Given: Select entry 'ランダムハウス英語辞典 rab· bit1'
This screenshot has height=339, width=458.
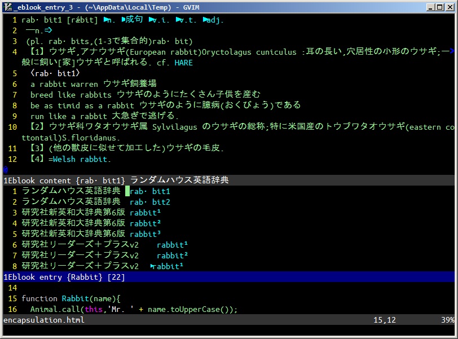Looking at the screenshot, I should point(96,191).
